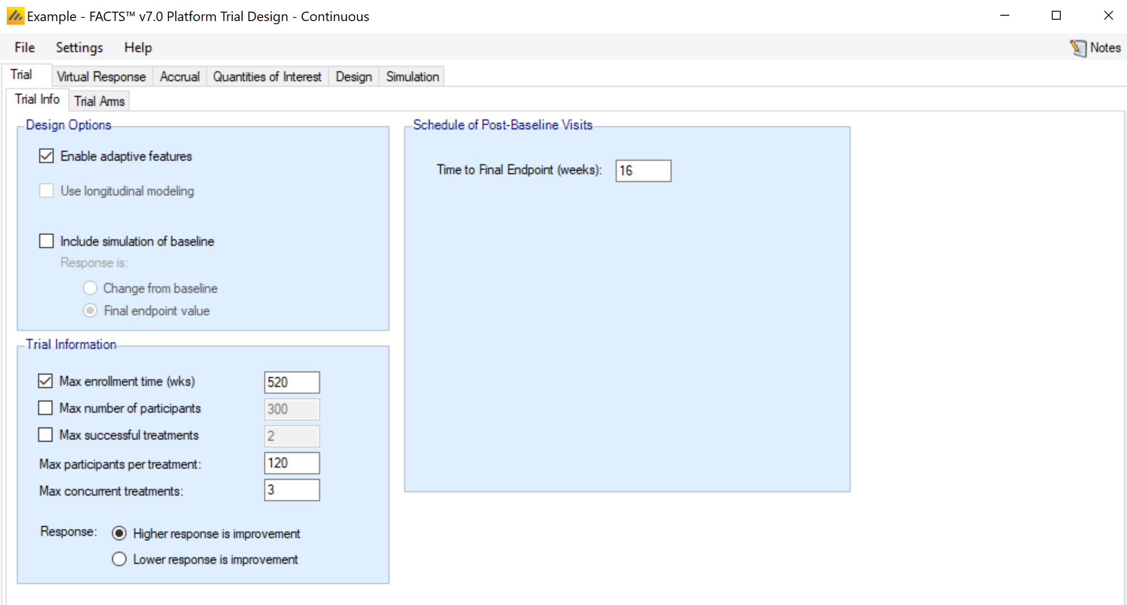This screenshot has width=1127, height=605.
Task: Click the Max participants per treatment field
Action: click(x=291, y=463)
